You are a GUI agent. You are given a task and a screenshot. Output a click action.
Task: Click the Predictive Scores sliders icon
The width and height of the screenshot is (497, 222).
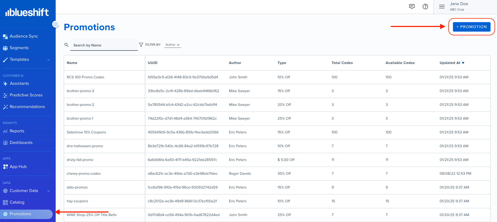click(x=5, y=95)
